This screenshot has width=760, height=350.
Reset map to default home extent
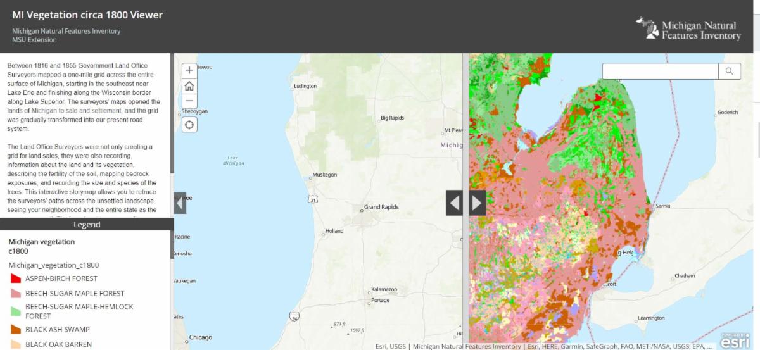point(189,86)
